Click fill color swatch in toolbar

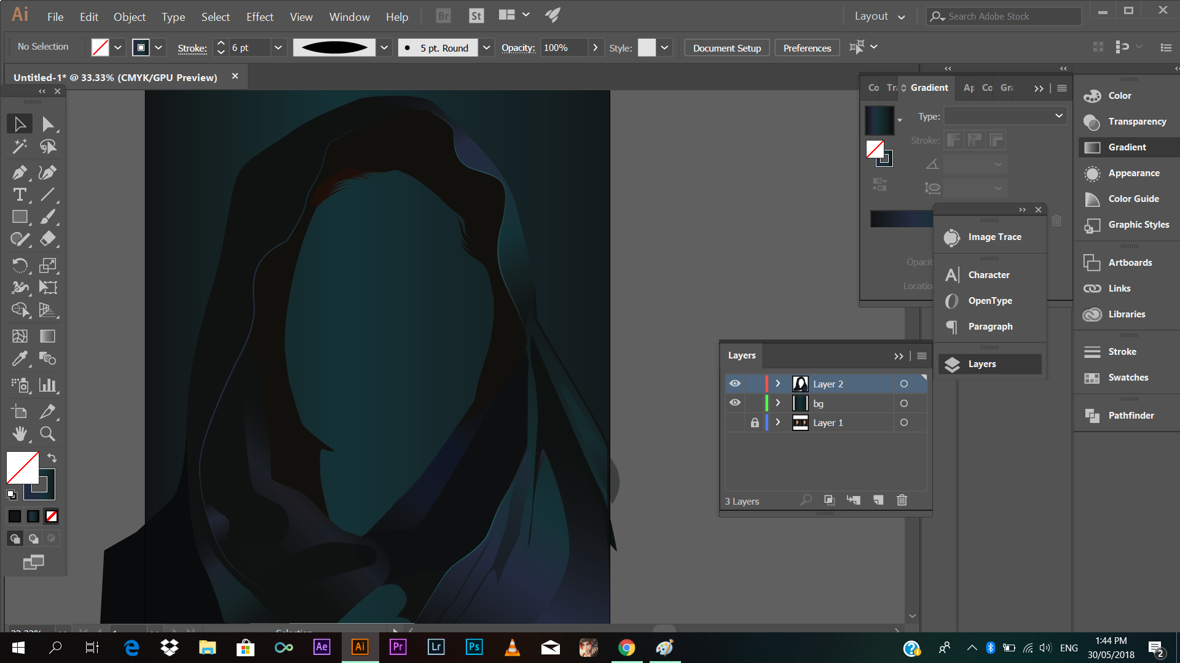[22, 468]
